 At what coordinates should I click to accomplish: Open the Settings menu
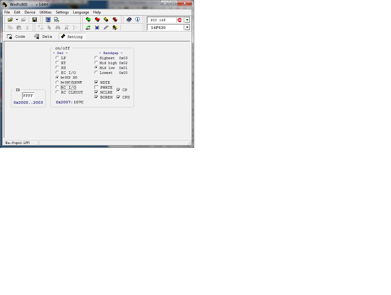click(62, 12)
